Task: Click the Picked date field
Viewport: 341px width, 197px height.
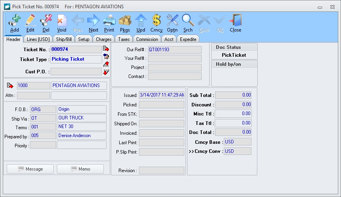Action: pos(161,105)
